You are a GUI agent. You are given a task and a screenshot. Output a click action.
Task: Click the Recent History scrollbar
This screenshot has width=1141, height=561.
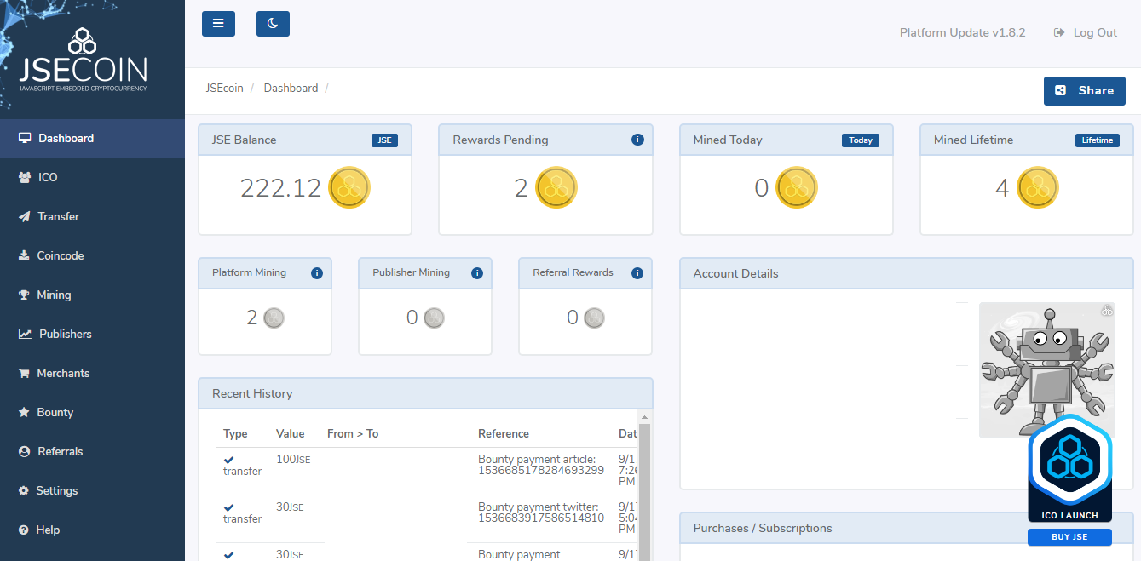tap(644, 492)
